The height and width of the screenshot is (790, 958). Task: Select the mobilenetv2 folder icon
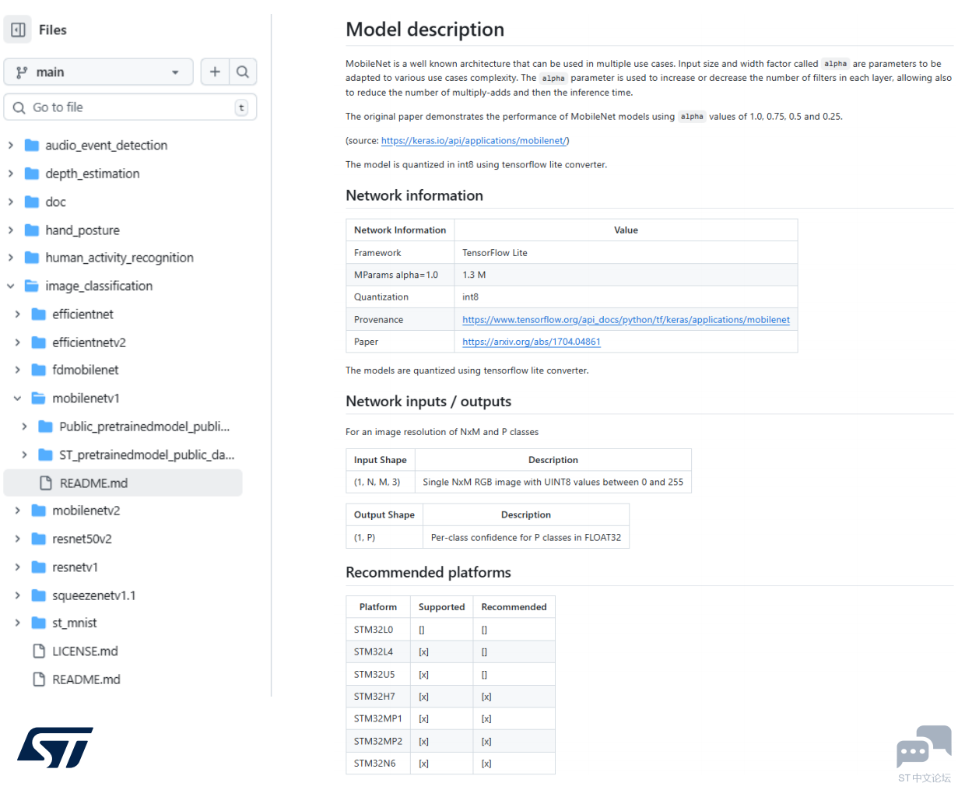(39, 511)
